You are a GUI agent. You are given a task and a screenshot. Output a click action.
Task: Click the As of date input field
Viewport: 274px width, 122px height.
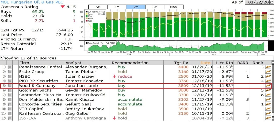coord(257,2)
